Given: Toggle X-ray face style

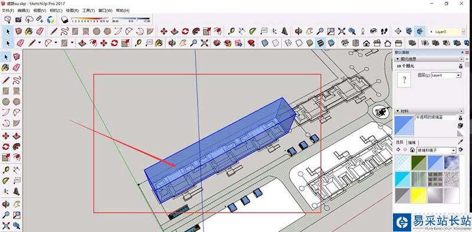Looking at the screenshot, I should click(x=264, y=43).
